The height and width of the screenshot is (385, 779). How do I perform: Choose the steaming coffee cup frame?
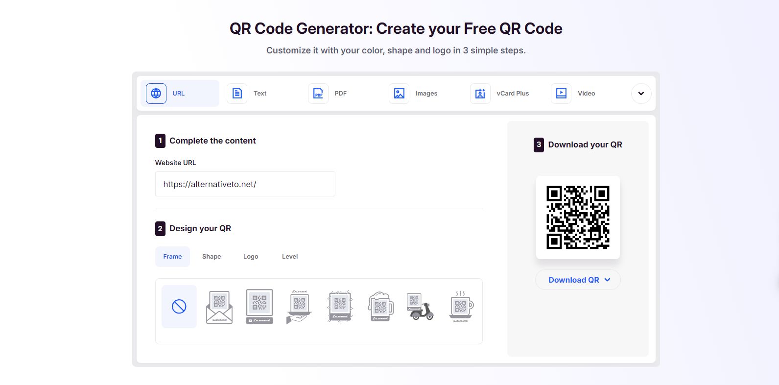click(461, 307)
